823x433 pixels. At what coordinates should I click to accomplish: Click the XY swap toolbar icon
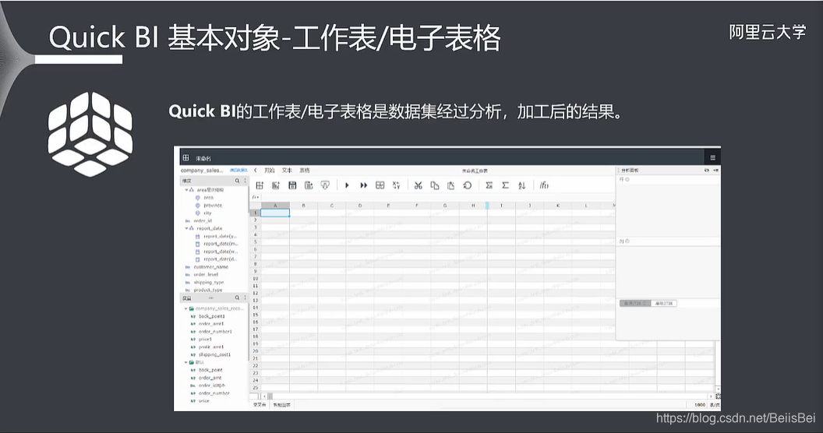(x=396, y=185)
